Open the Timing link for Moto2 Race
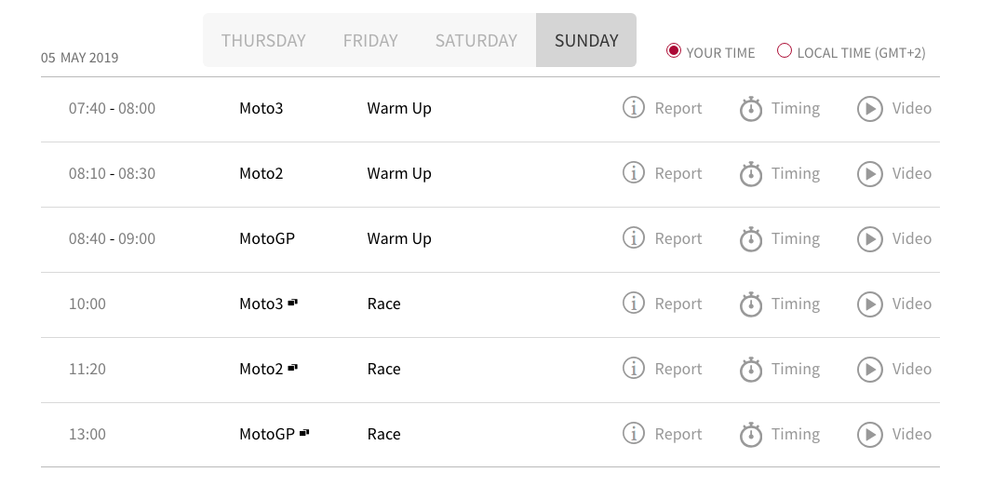This screenshot has height=486, width=993. [795, 370]
